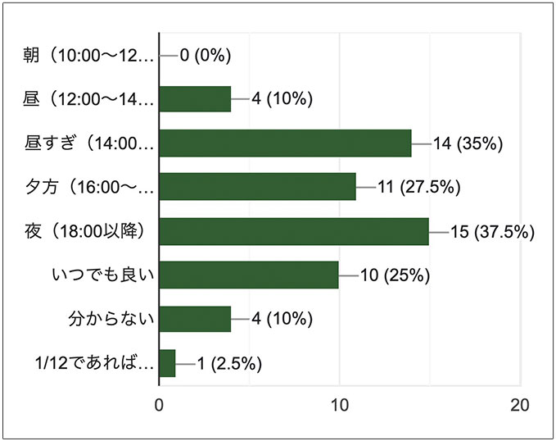Image resolution: width=556 pixels, height=441 pixels.
Task: Select the 分からない bar
Action: click(195, 319)
